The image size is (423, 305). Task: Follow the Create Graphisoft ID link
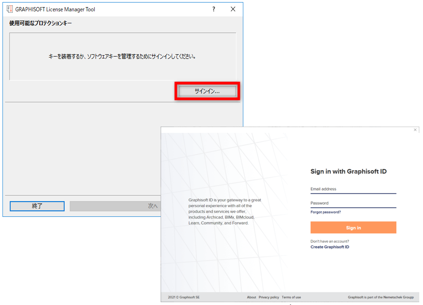tap(330, 247)
